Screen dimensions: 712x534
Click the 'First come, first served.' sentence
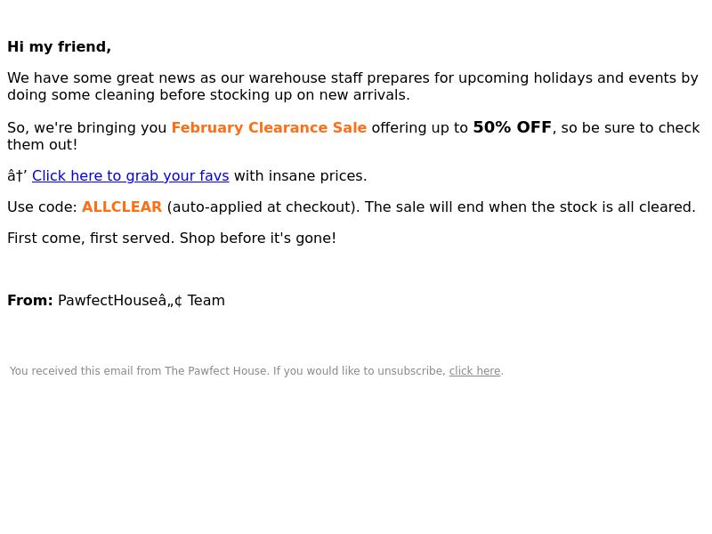click(91, 239)
